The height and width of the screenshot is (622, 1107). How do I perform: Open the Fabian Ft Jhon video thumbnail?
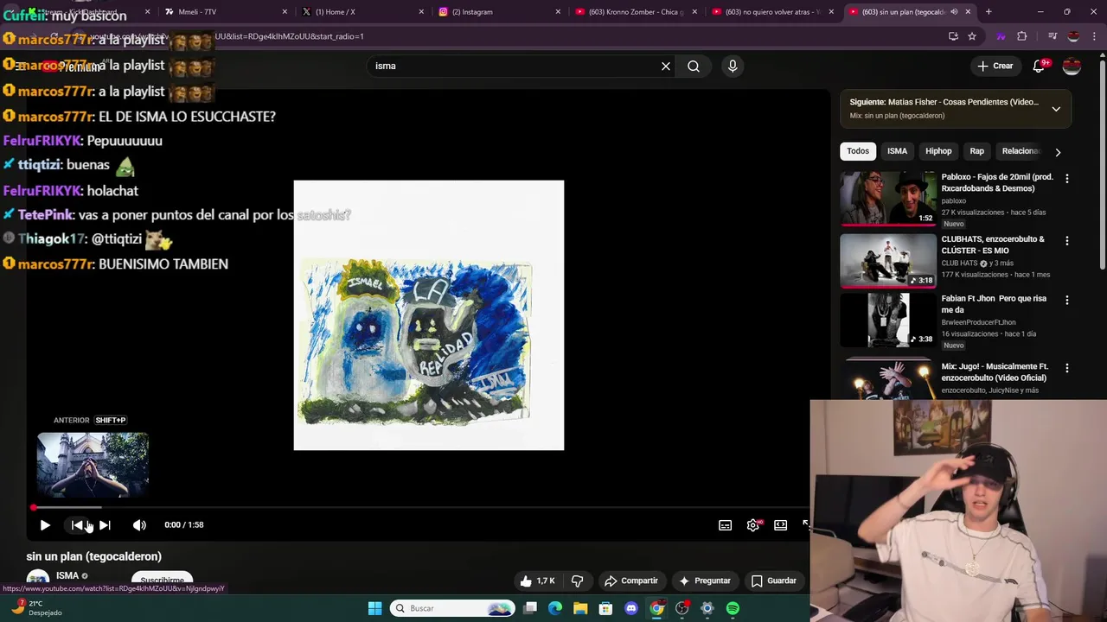click(x=888, y=320)
